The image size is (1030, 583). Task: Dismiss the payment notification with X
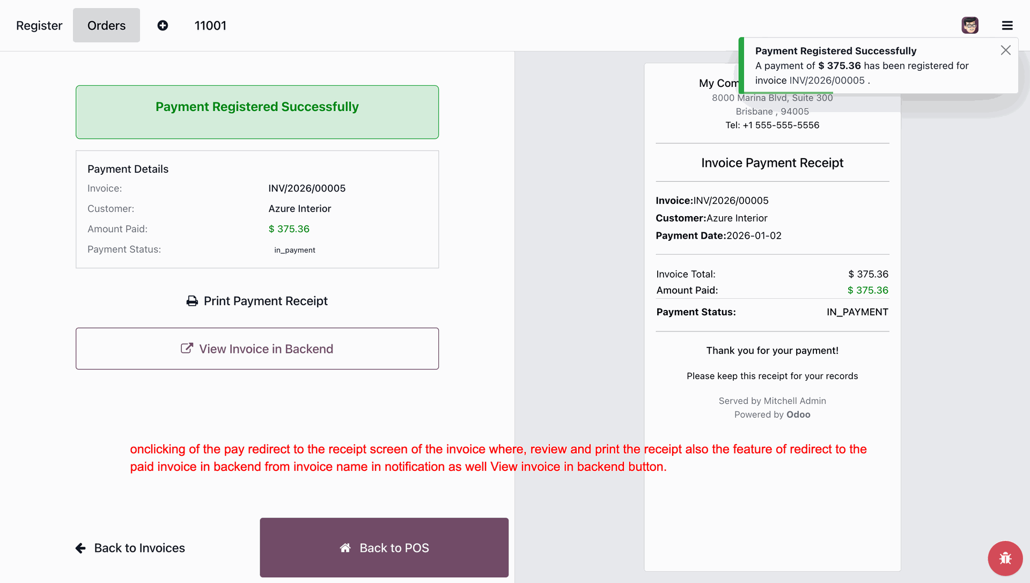tap(1005, 50)
